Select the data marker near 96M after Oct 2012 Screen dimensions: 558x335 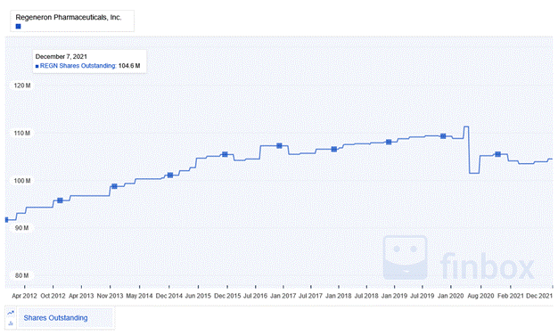pyautogui.click(x=60, y=200)
